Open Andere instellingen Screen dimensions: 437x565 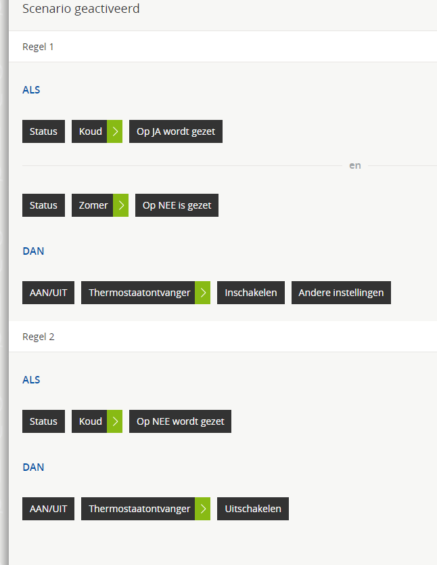click(x=341, y=293)
